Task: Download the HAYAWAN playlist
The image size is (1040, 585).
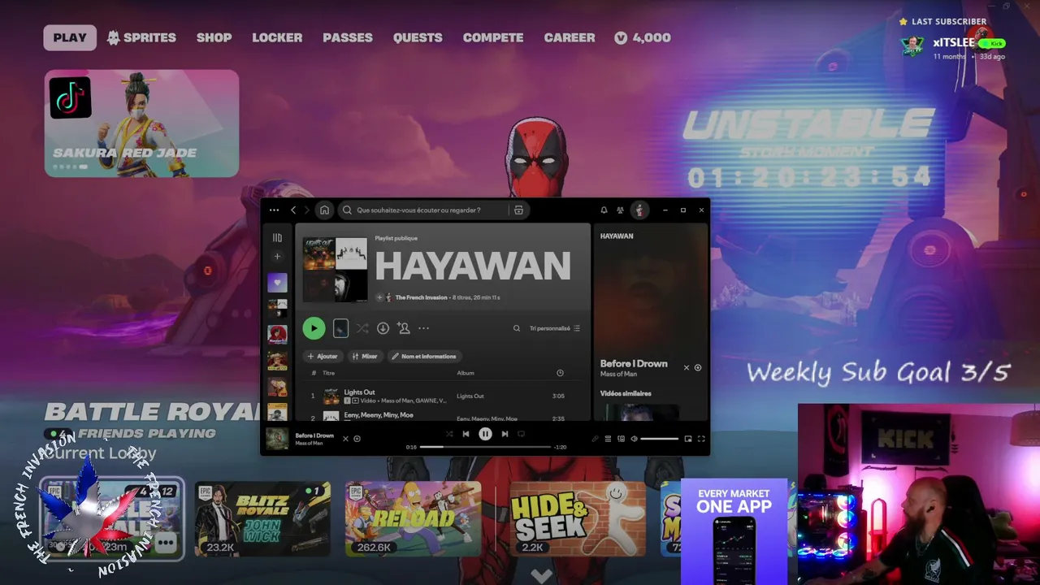Action: [383, 328]
